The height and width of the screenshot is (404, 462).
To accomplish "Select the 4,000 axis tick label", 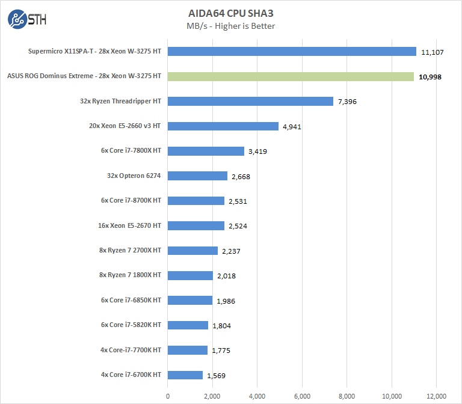I will pyautogui.click(x=257, y=396).
